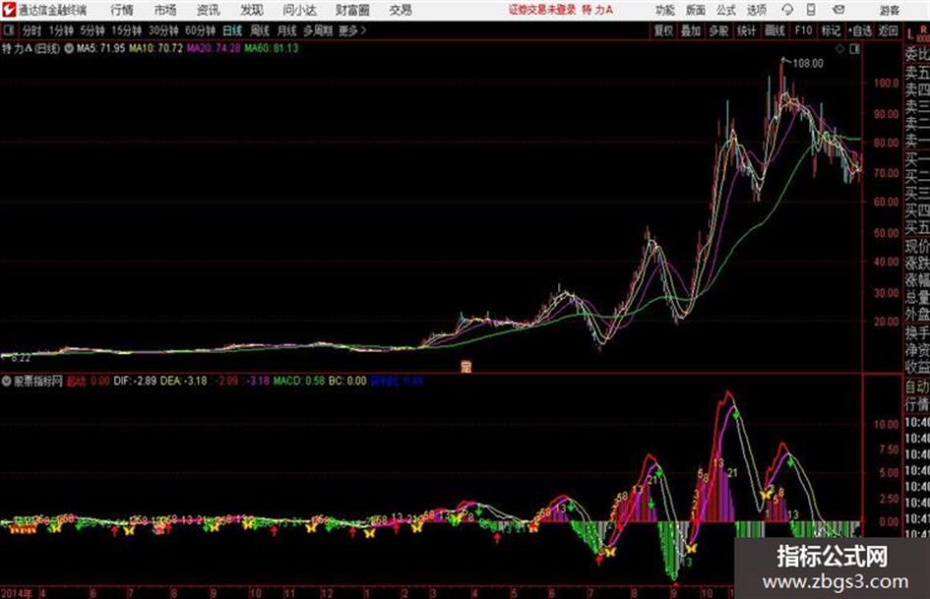Image resolution: width=930 pixels, height=599 pixels.
Task: Expand main chart indicator dropdown beside 特力A
Action: pos(69,48)
